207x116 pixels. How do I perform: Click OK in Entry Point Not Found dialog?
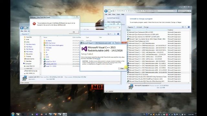pyautogui.click(x=74, y=32)
